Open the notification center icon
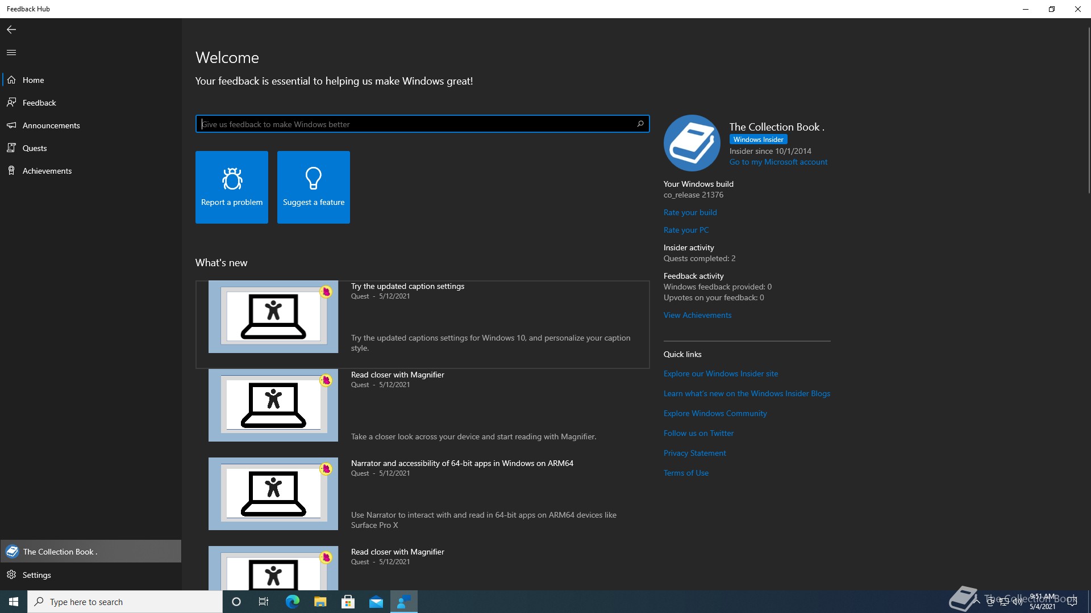This screenshot has height=613, width=1091. [1072, 602]
